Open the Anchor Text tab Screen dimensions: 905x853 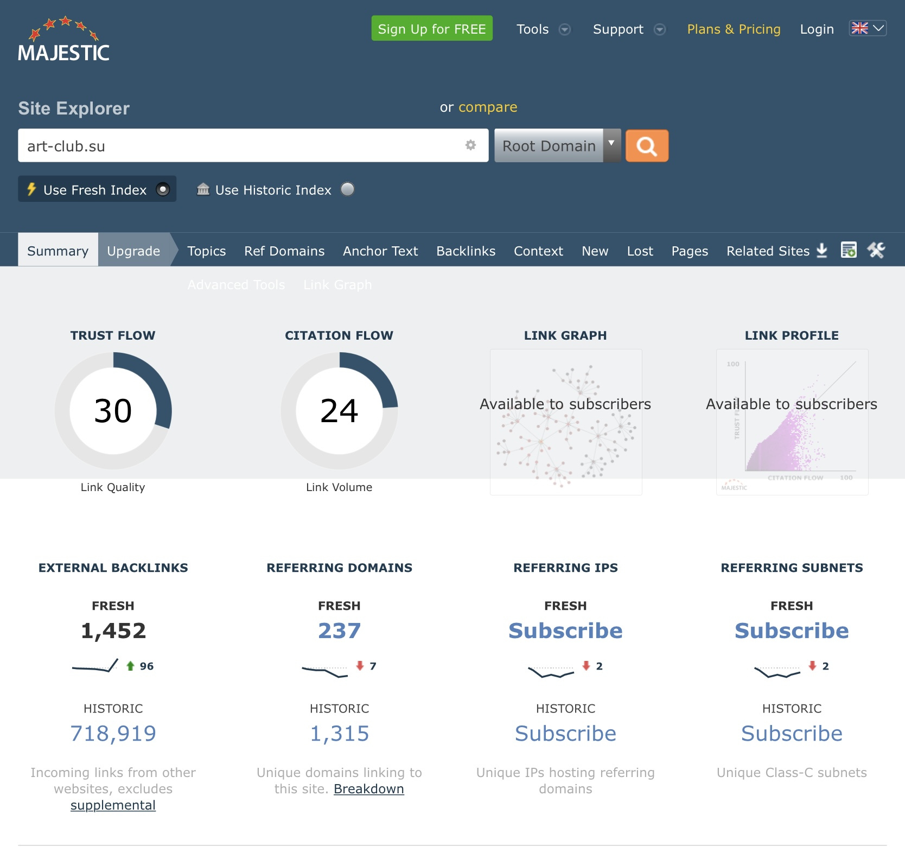380,251
